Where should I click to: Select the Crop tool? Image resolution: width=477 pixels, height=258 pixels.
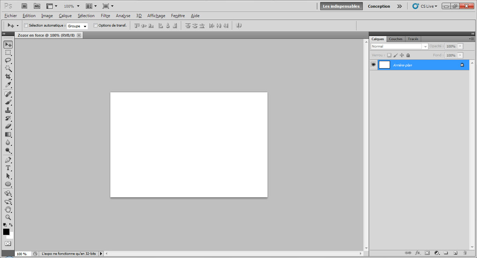click(x=8, y=77)
